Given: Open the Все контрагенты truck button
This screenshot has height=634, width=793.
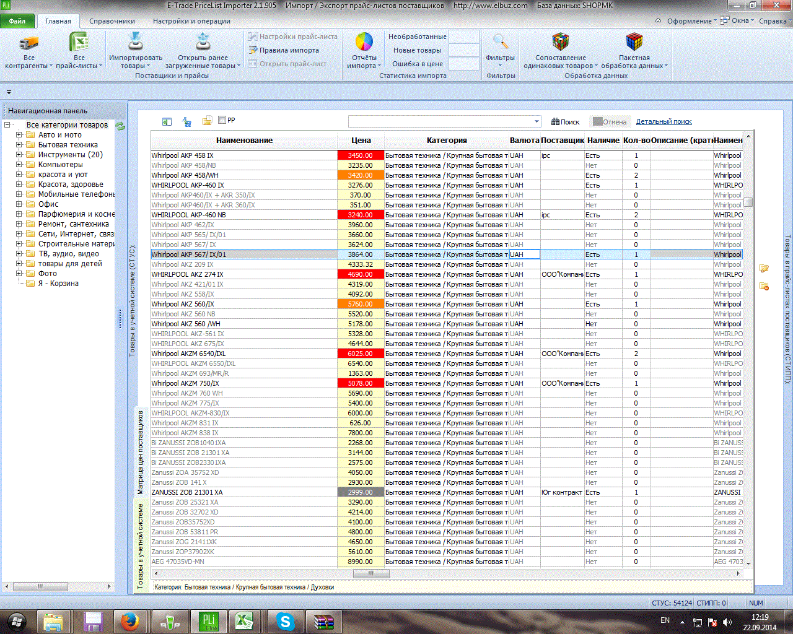Looking at the screenshot, I should tap(28, 51).
